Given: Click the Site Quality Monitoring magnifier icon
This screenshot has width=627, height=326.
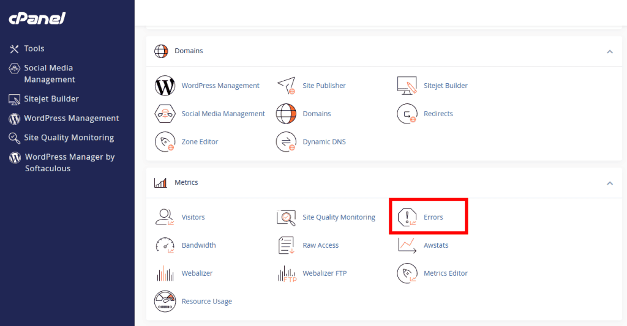Looking at the screenshot, I should tap(286, 217).
